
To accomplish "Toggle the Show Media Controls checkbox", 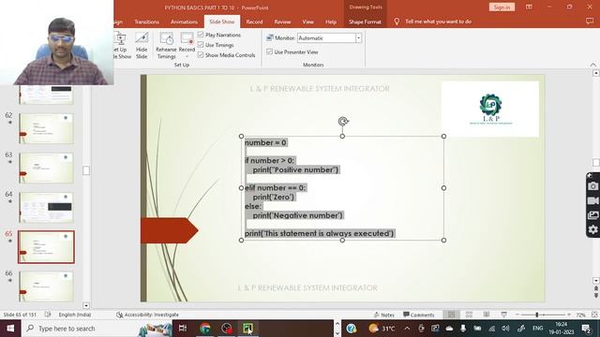I will (x=201, y=54).
